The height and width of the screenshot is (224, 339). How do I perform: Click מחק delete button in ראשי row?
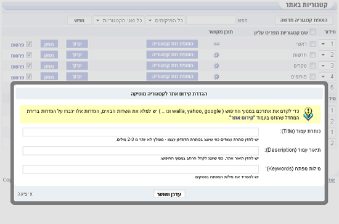tap(49, 44)
